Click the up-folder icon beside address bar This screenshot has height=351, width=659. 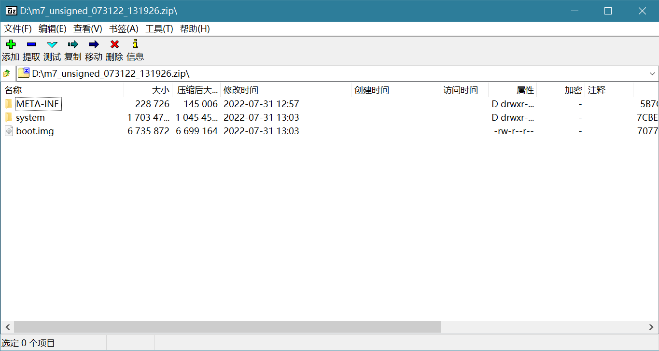pos(7,73)
